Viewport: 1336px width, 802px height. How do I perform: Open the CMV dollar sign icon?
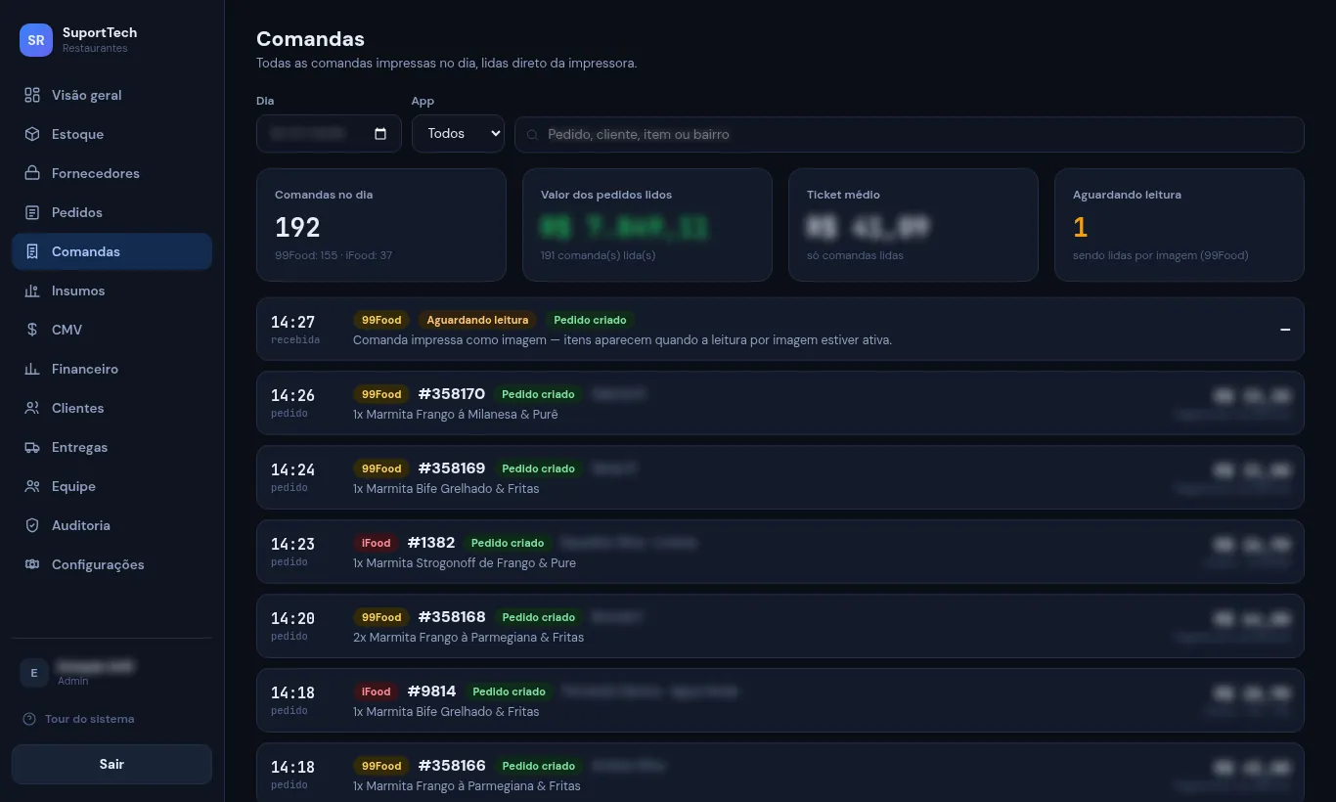tap(32, 330)
